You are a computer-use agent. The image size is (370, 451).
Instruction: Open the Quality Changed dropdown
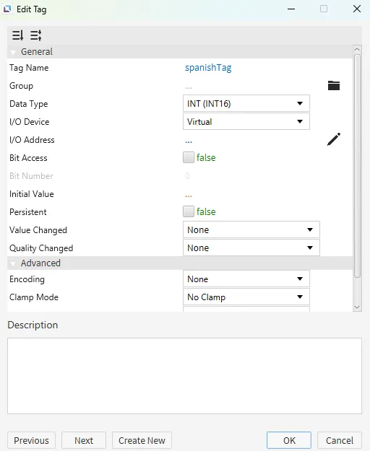point(251,248)
